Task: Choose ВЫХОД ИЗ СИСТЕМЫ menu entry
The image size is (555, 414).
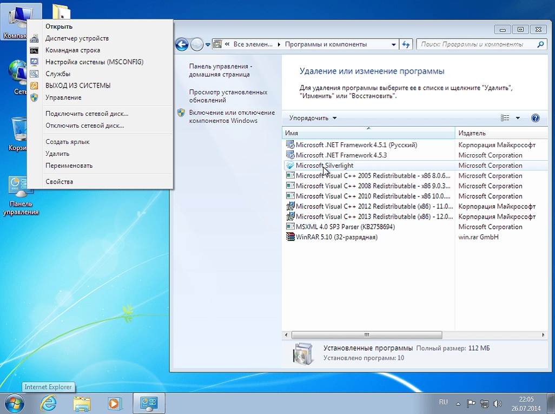Action: 100,86
